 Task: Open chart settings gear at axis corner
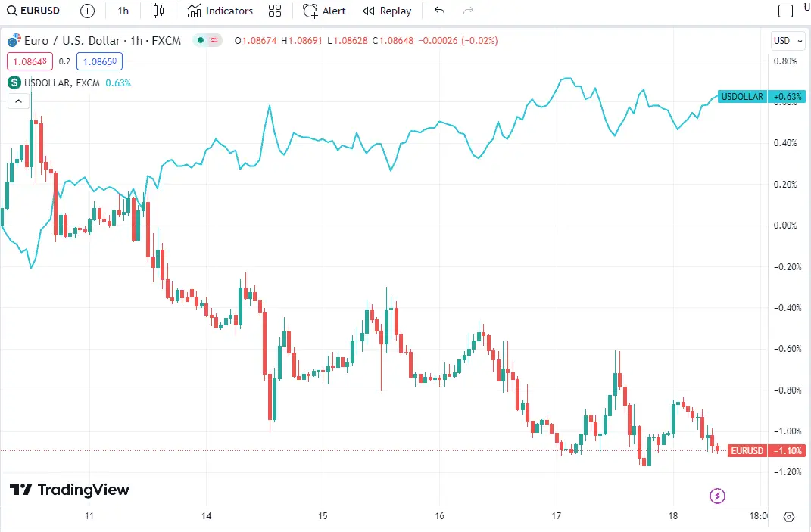tap(789, 517)
